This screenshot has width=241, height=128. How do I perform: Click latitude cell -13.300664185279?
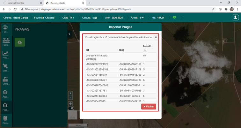tap(96, 75)
